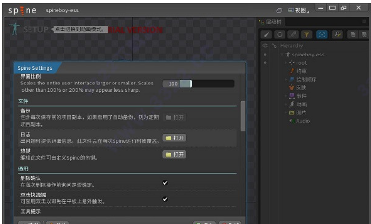Expand the 动画 node

coord(286,104)
